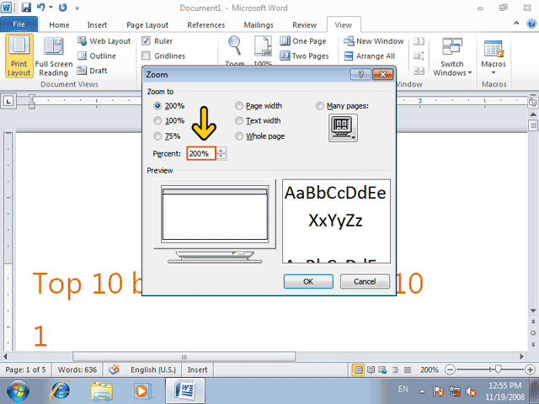
Task: Click OK in the Zoom dialog
Action: point(308,281)
